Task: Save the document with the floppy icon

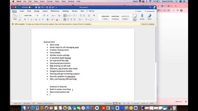Action: (39, 7)
